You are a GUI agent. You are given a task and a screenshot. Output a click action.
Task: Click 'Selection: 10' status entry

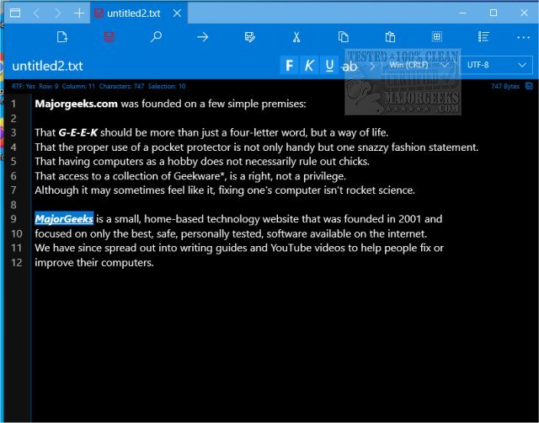point(167,86)
